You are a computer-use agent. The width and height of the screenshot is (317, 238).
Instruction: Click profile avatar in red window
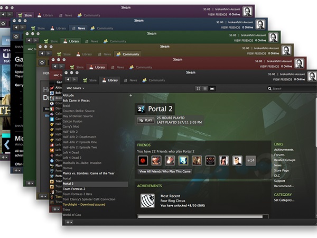coord(299,63)
